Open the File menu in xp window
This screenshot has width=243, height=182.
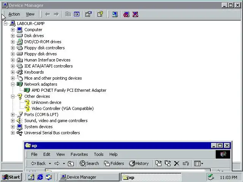pos(34,154)
